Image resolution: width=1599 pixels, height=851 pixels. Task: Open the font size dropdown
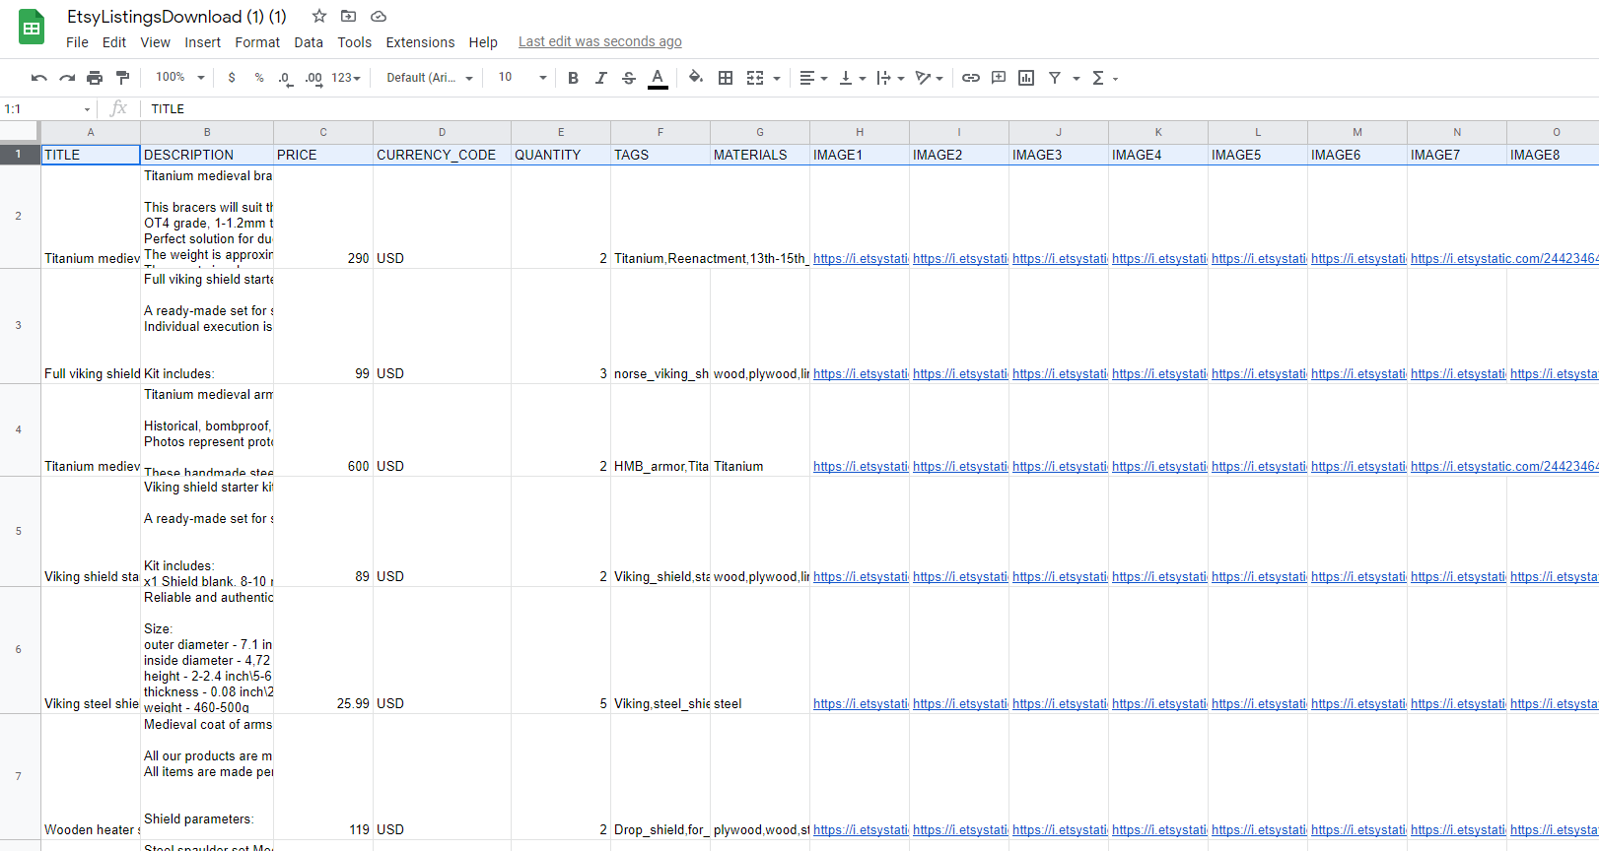click(522, 78)
